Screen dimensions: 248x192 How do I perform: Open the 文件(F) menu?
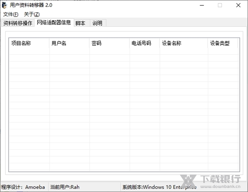pyautogui.click(x=11, y=14)
